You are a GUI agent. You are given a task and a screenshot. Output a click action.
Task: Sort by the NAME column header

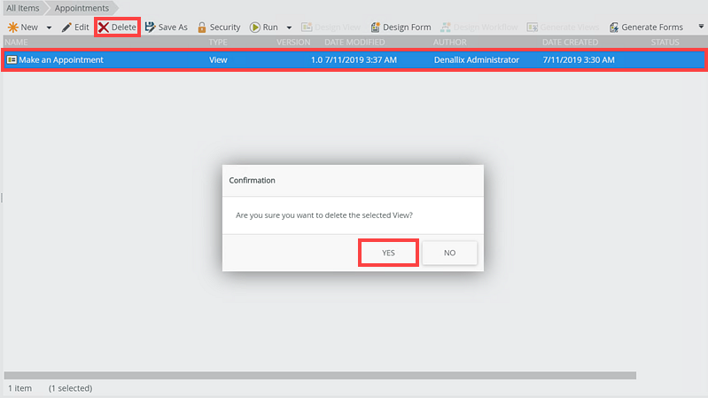pyautogui.click(x=16, y=42)
